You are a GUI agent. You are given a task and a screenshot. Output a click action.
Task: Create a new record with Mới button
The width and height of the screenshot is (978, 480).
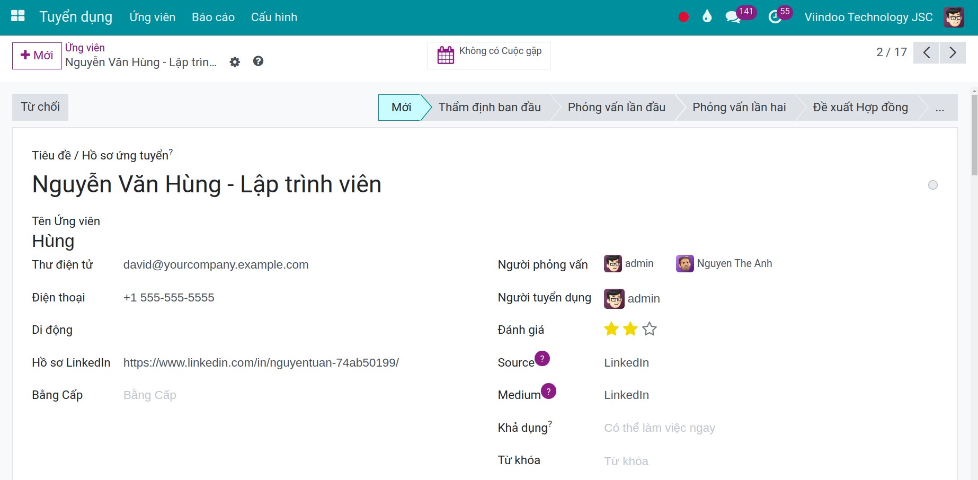[x=37, y=56]
